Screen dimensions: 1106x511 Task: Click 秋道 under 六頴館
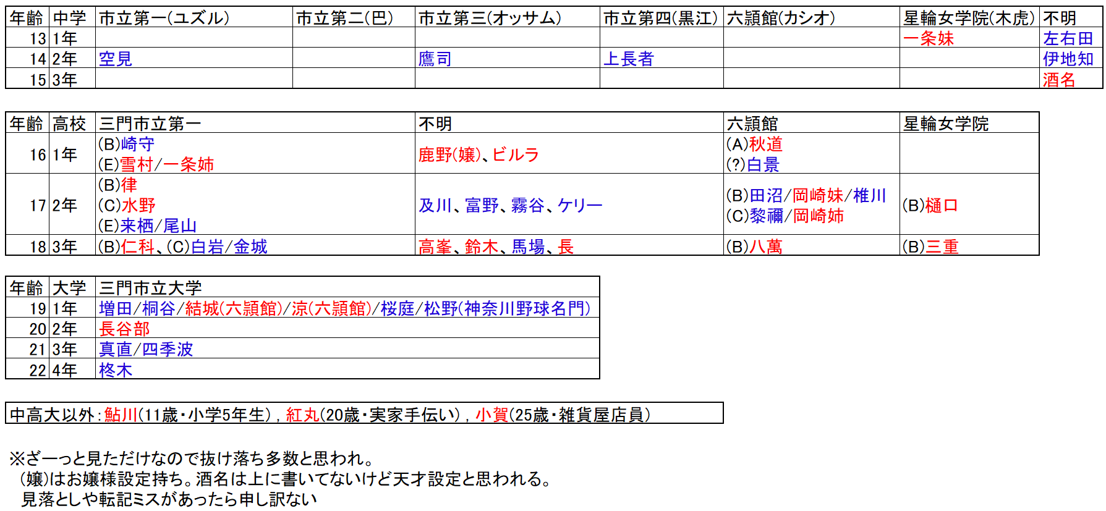pos(766,144)
